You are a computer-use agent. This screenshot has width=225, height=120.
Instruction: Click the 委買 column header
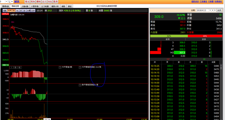167,39
